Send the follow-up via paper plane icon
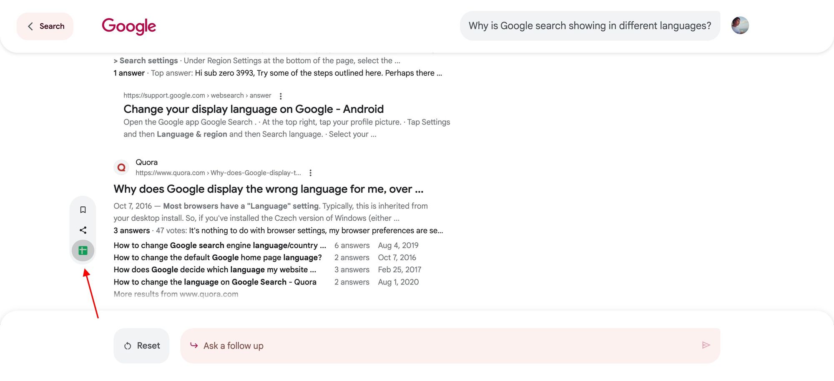This screenshot has height=381, width=834. (x=706, y=345)
